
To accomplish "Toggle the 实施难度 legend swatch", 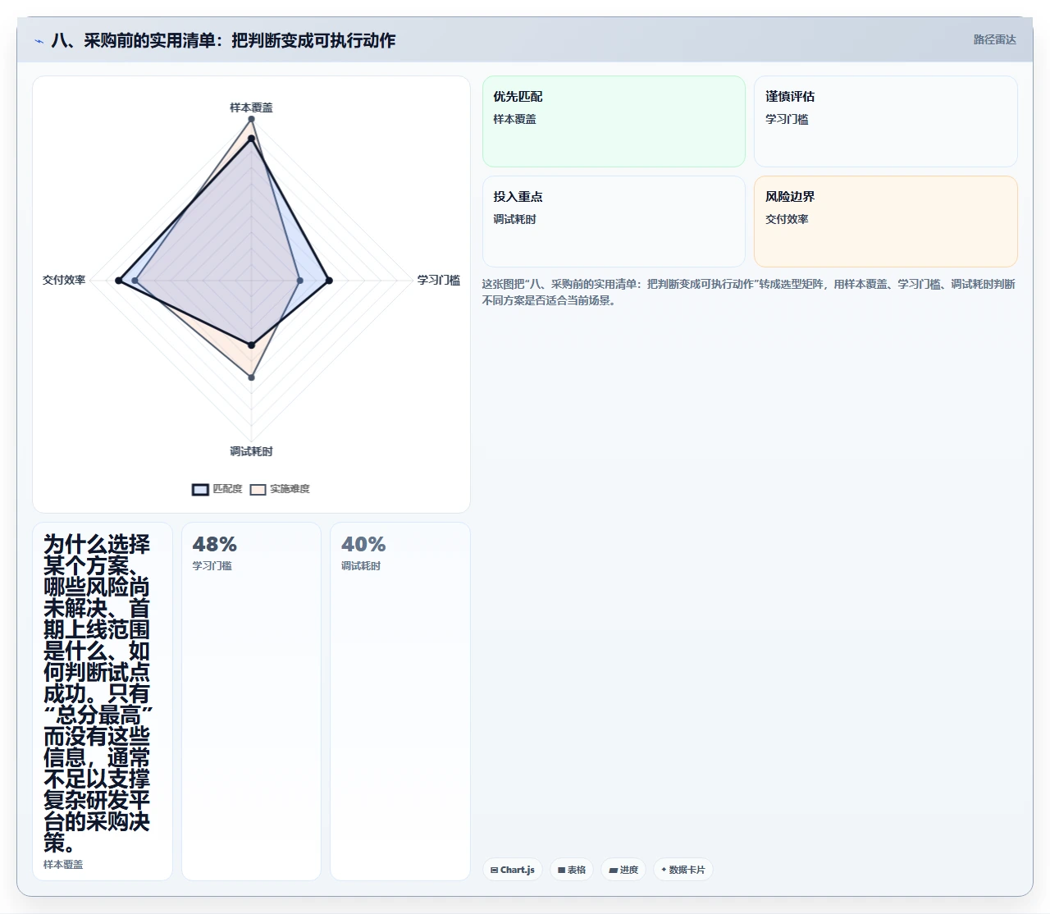I will coord(258,489).
